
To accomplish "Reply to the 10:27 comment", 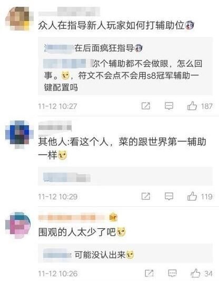I will click(169, 106).
